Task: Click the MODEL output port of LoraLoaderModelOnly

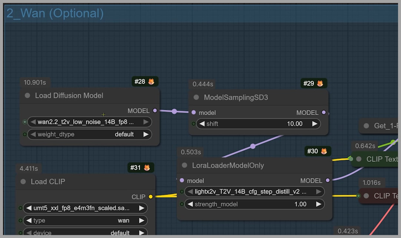Action: [327, 180]
